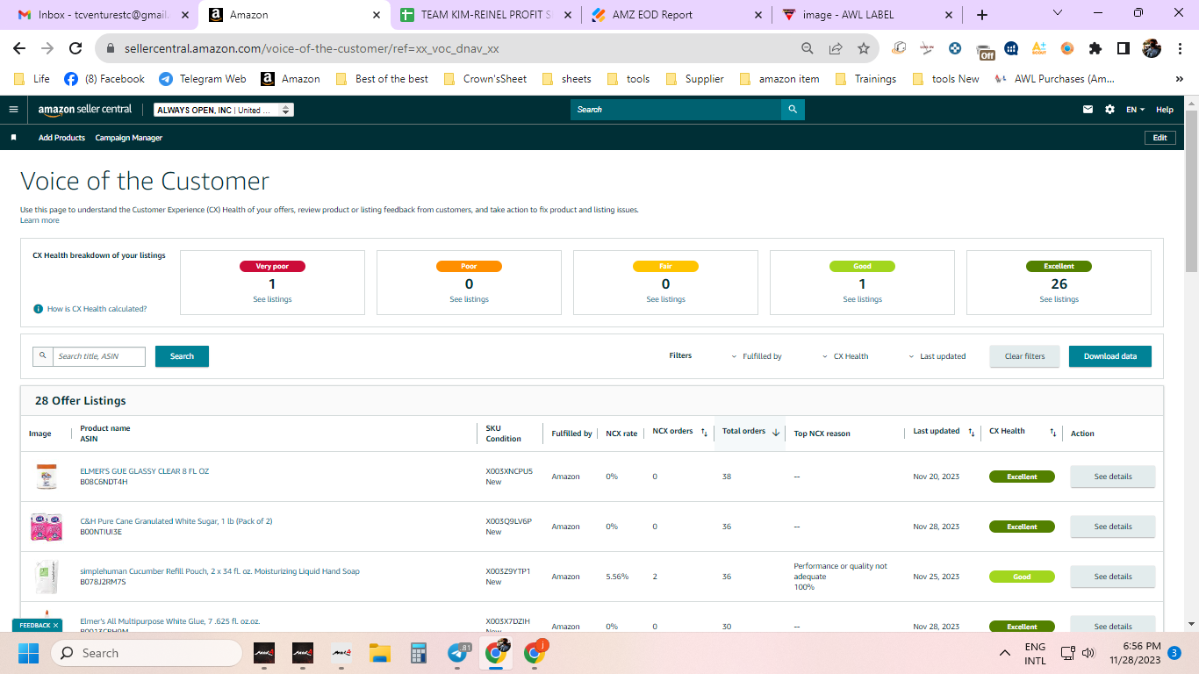Sort listings using CX Health column arrows
Viewport: 1199px width, 674px height.
point(1053,432)
